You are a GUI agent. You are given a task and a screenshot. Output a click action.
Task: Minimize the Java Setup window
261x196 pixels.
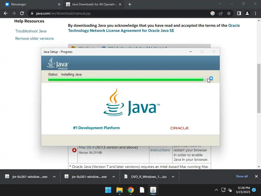point(191,52)
